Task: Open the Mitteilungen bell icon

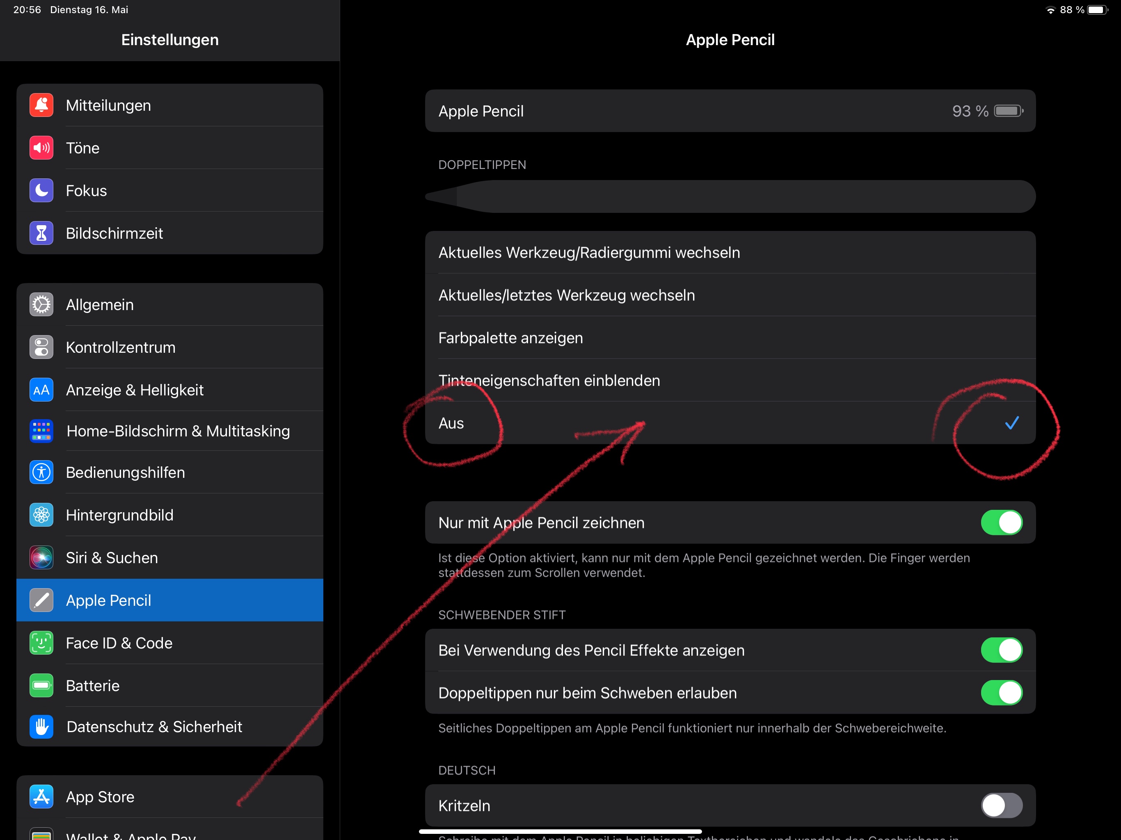Action: click(x=41, y=105)
